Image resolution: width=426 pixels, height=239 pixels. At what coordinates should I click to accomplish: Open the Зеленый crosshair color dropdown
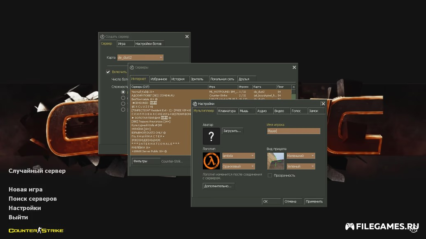(301, 166)
